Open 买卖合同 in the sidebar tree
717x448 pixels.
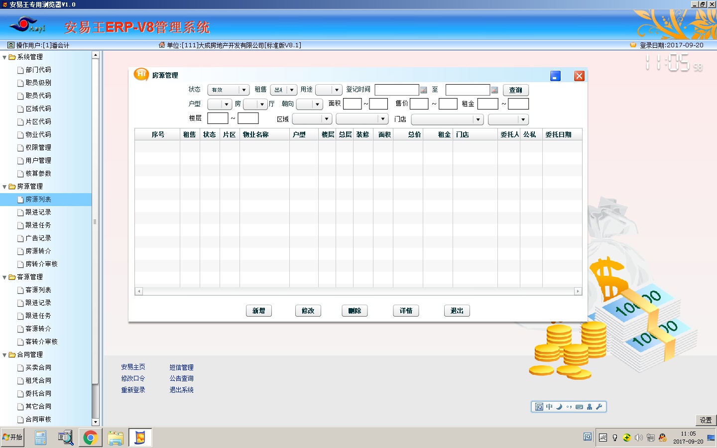click(x=38, y=367)
